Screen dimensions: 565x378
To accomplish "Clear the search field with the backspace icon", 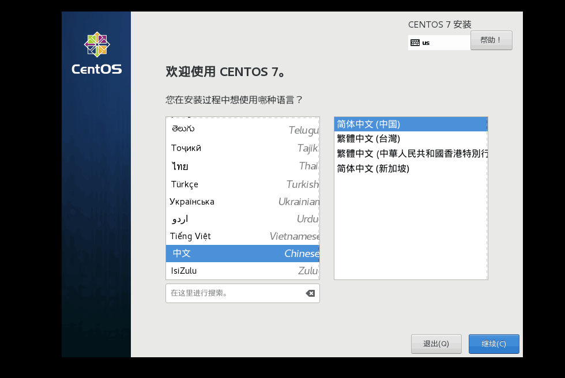I will [x=310, y=293].
